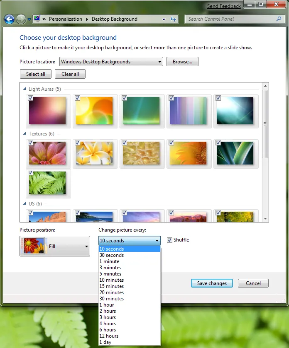Collapse the Textures group
Screen dimensions: 289x348
[x=24, y=133]
